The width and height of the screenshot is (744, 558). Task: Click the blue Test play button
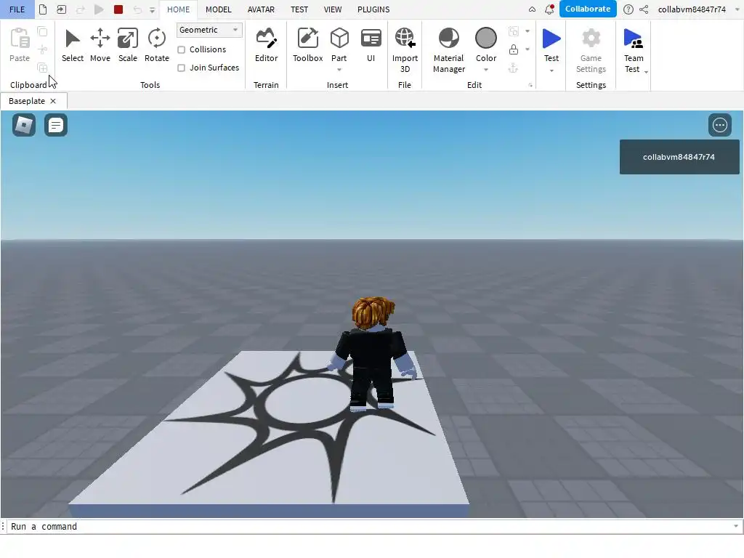tap(551, 39)
